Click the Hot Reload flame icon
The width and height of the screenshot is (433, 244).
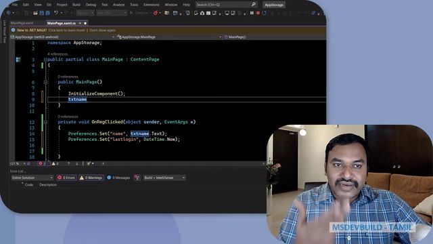(x=156, y=13)
